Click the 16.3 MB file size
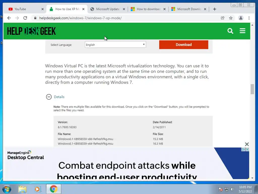 click(x=158, y=143)
